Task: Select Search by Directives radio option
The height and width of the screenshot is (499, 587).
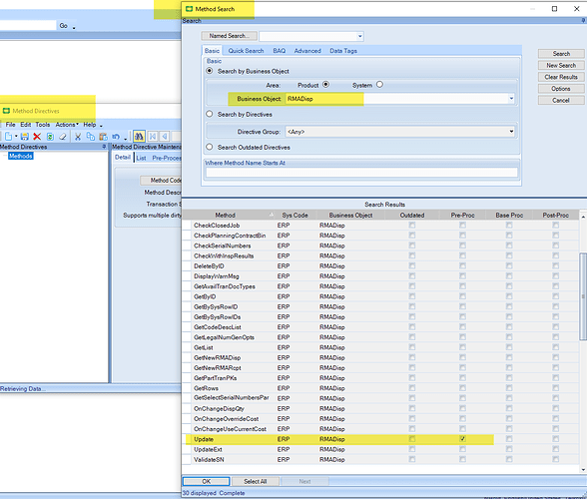Action: [210, 114]
